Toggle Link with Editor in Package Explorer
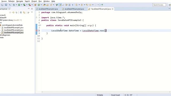Viewport: 171px width, 96px height. pos(24,13)
